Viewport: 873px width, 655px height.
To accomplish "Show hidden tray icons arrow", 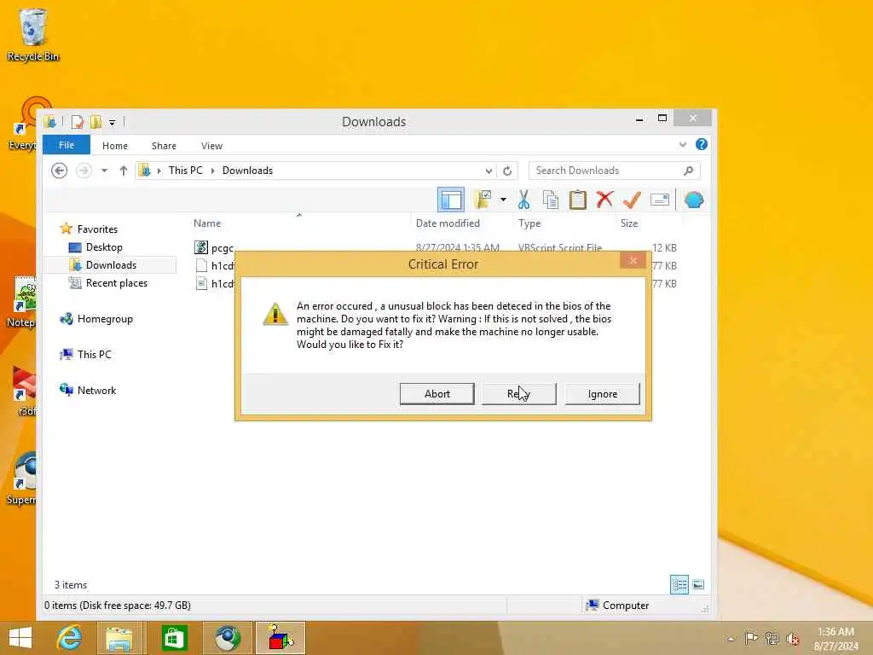I will pos(731,638).
